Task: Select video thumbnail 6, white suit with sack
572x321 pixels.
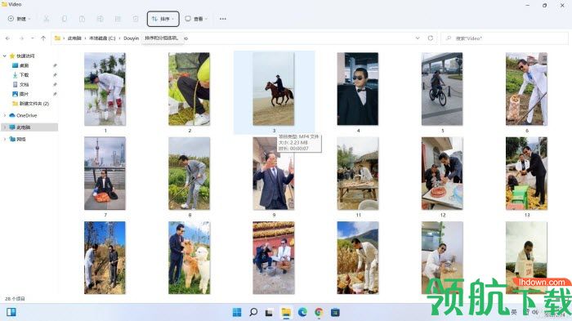Action: 526,89
